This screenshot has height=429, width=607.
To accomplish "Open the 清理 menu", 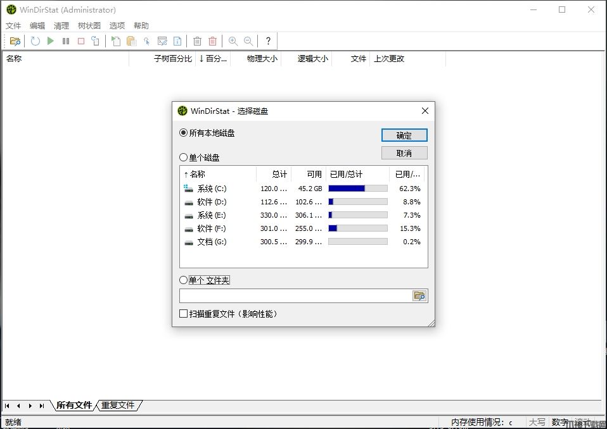I will [x=61, y=25].
